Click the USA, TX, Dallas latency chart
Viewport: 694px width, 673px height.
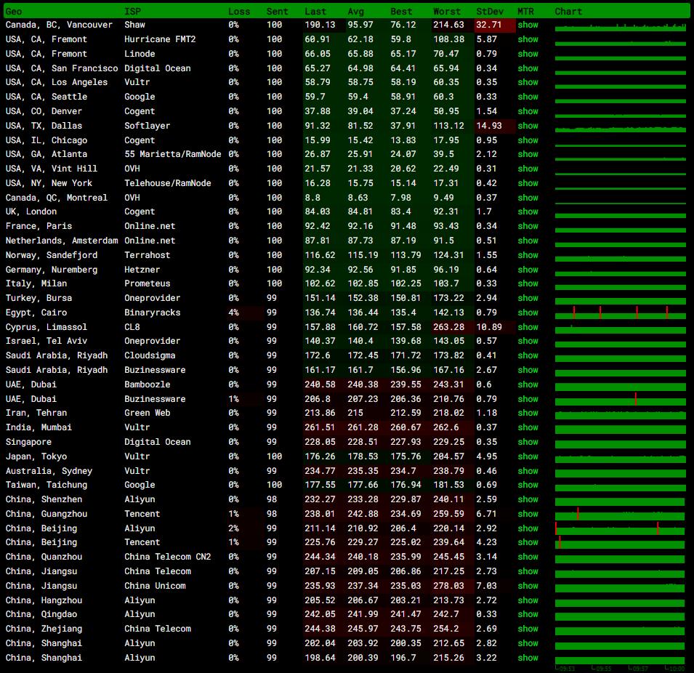620,128
